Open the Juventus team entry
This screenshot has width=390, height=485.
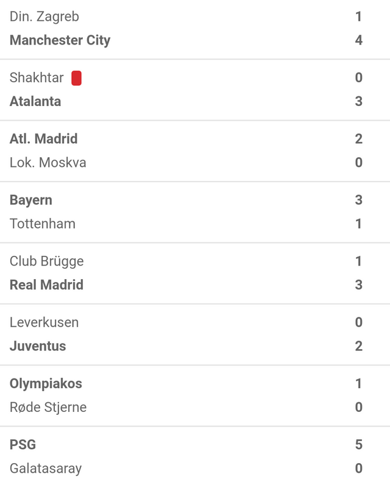click(x=38, y=346)
